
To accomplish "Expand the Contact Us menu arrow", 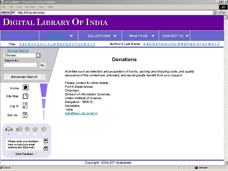I will [x=187, y=36].
